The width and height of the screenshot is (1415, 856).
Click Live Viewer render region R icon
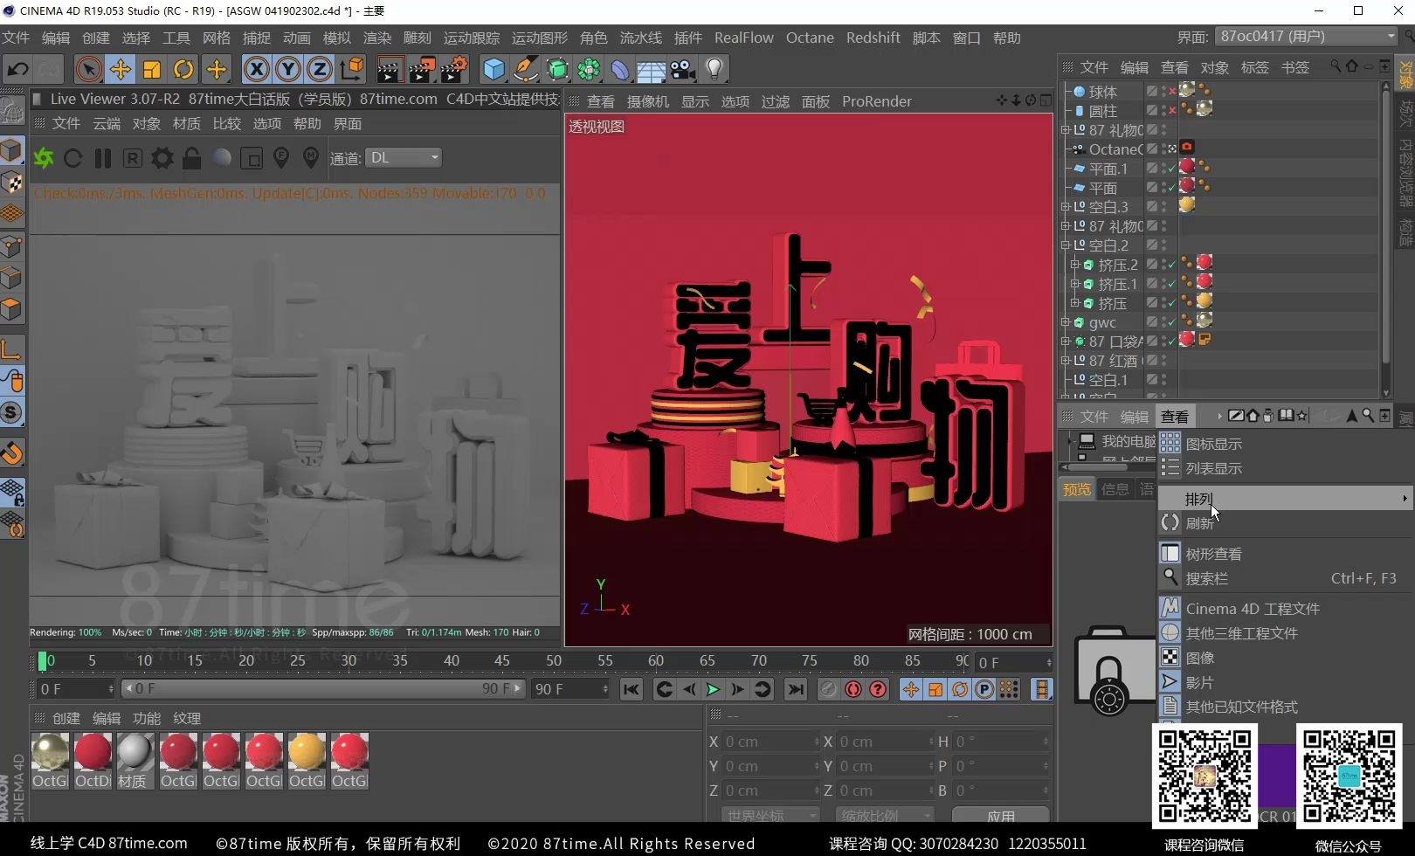point(133,158)
